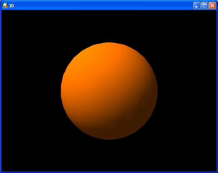This screenshot has width=218, height=173.
Task: Minimize the 3D window
Action: coord(197,5)
